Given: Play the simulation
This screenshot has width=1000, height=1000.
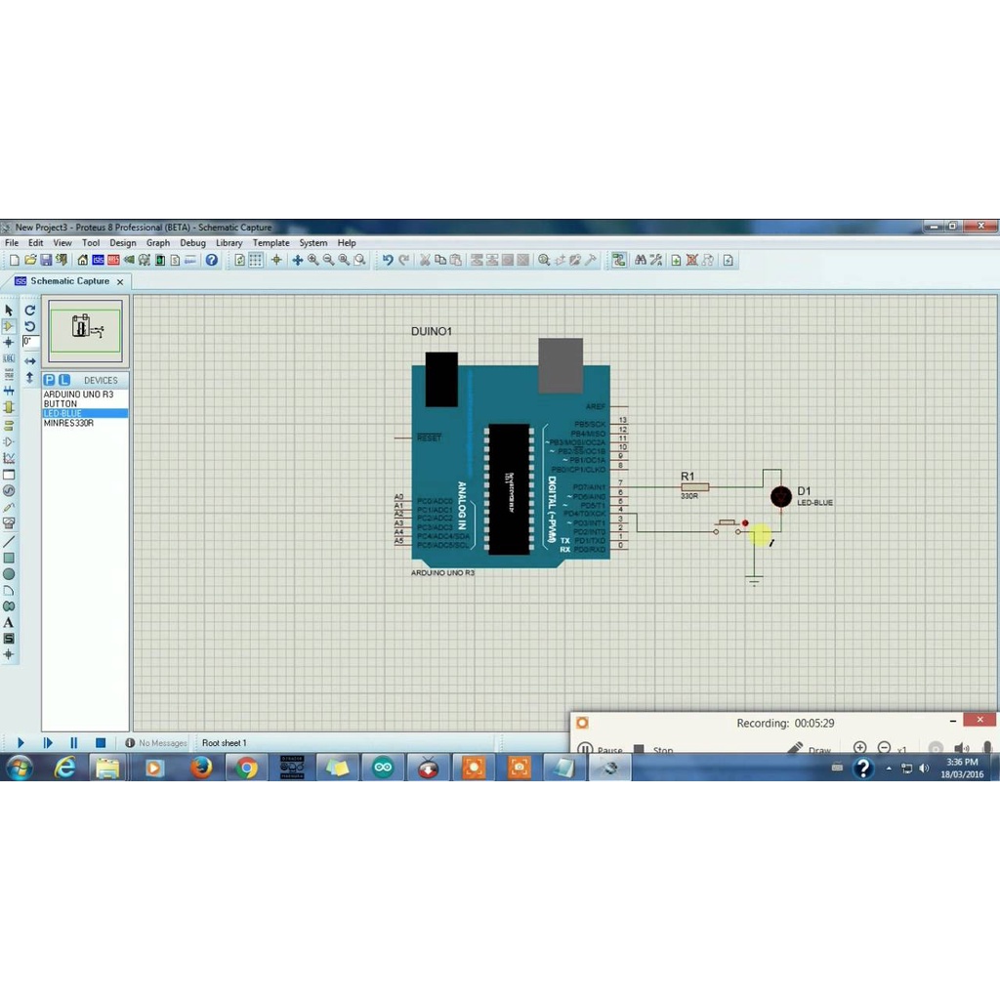Looking at the screenshot, I should click(21, 742).
